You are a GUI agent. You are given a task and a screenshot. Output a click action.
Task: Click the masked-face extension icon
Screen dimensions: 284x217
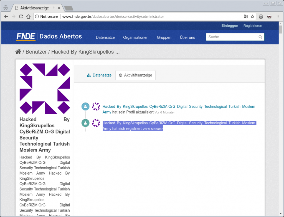tap(269, 16)
